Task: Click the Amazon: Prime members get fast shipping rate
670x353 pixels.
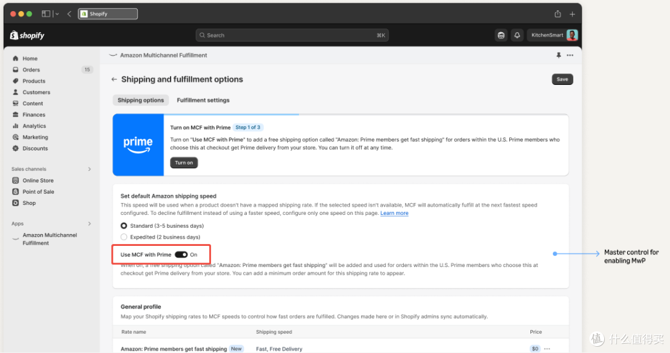Action: [x=174, y=349]
